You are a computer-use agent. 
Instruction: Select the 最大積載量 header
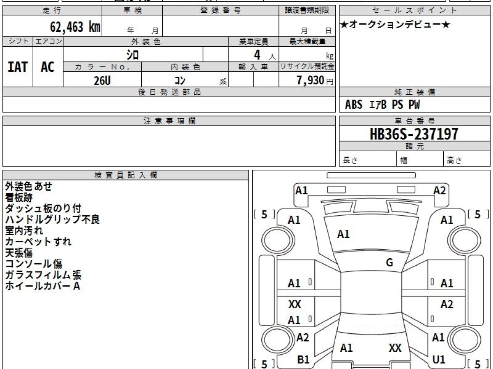[x=307, y=41]
